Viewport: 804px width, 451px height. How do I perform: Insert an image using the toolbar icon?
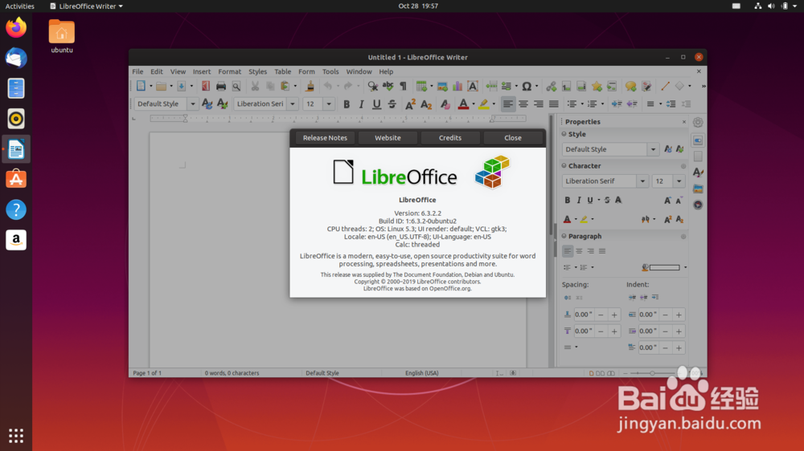tap(442, 87)
